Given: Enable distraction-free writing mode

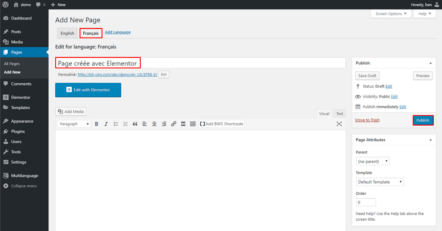Looking at the screenshot, I should [339, 124].
